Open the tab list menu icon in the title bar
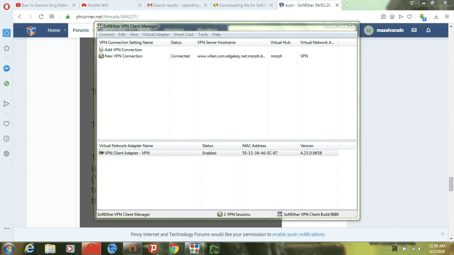Viewport: 454px width, 255px height. 411,3
